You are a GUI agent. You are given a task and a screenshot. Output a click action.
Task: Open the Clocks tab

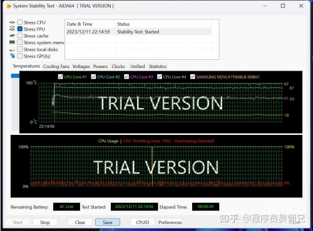[118, 66]
